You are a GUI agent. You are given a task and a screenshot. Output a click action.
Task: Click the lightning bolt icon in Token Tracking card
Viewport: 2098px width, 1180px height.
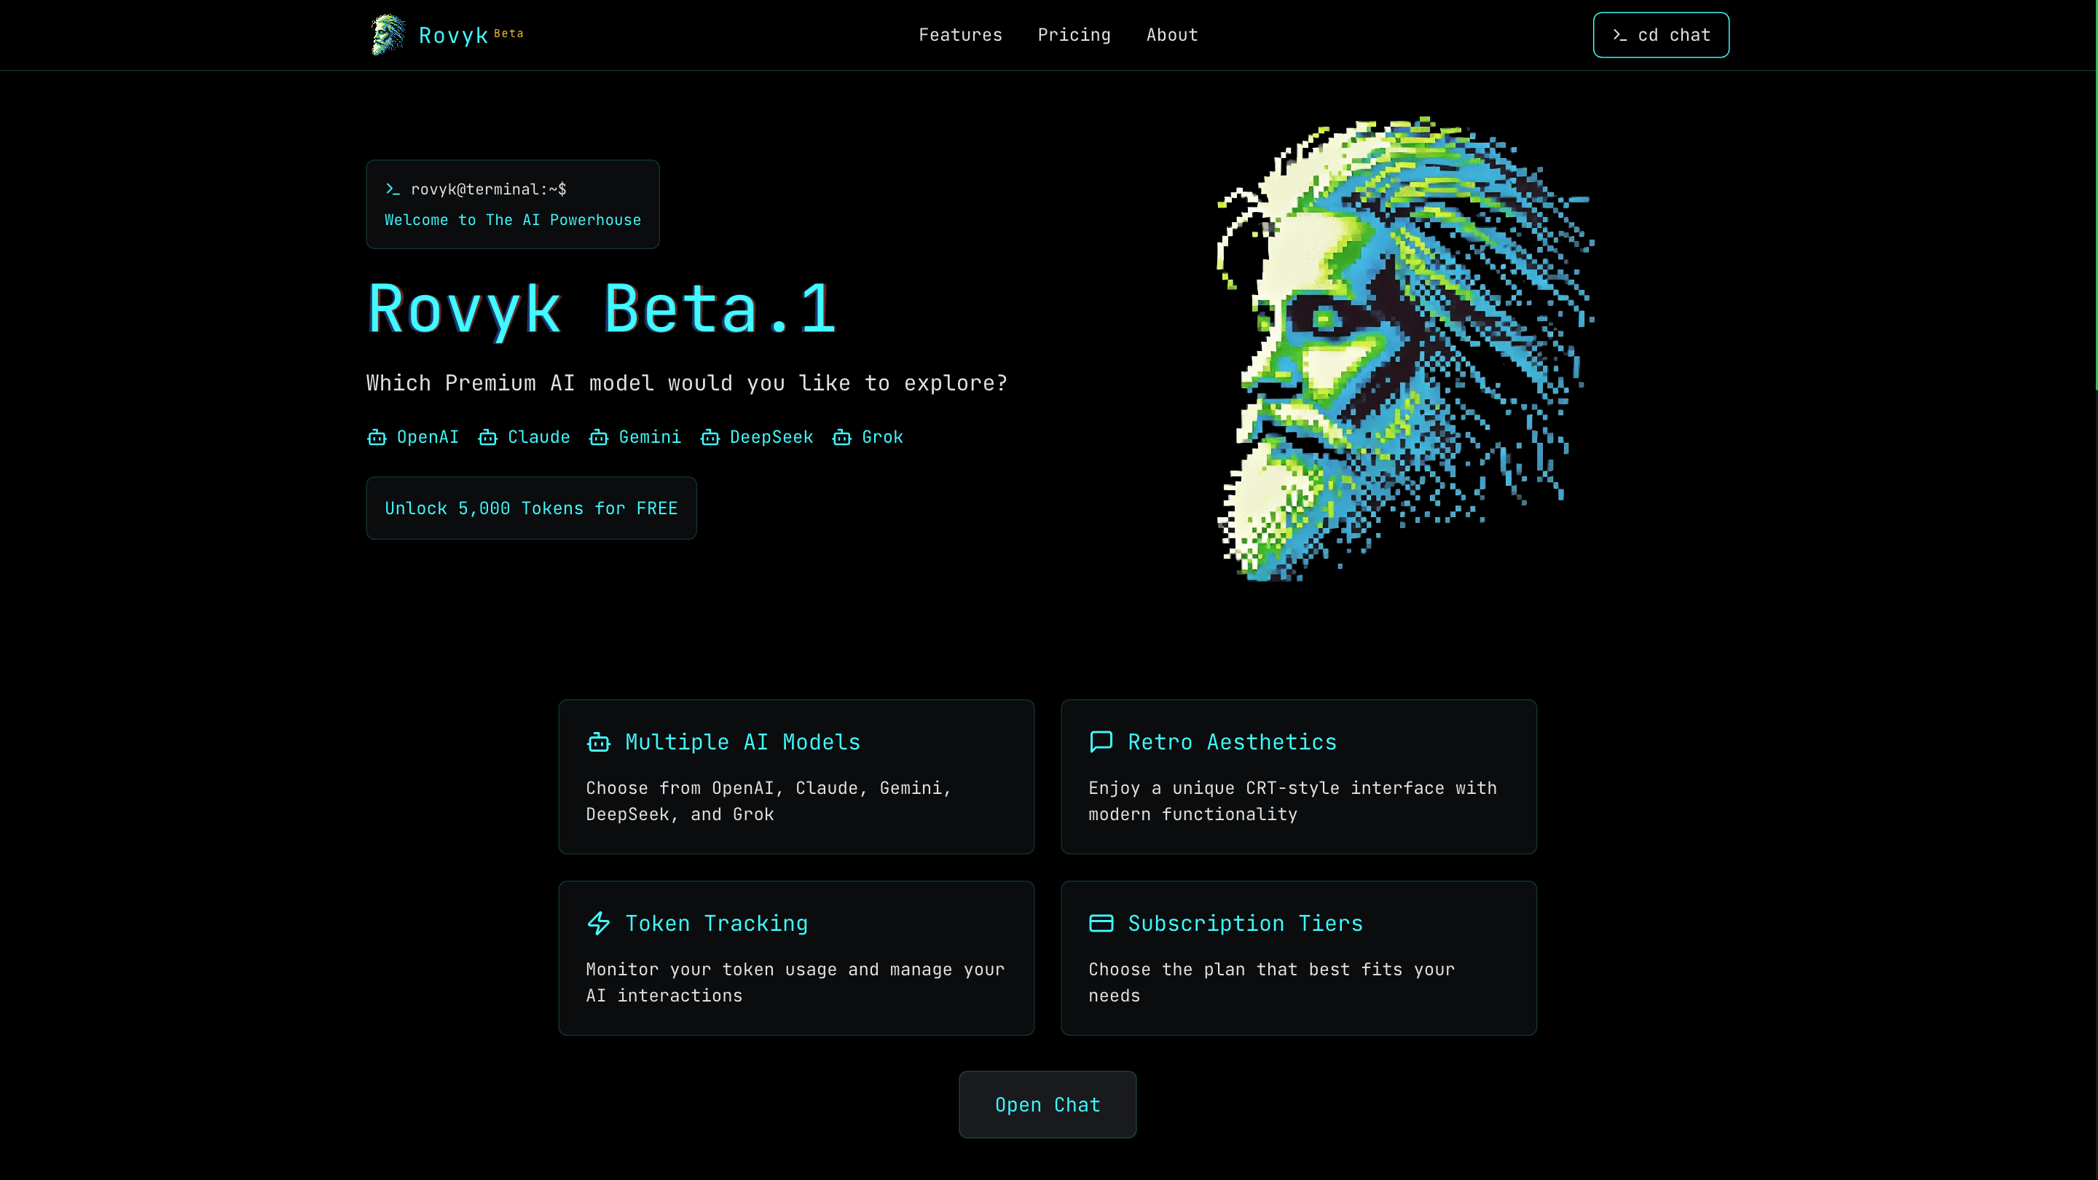(599, 924)
